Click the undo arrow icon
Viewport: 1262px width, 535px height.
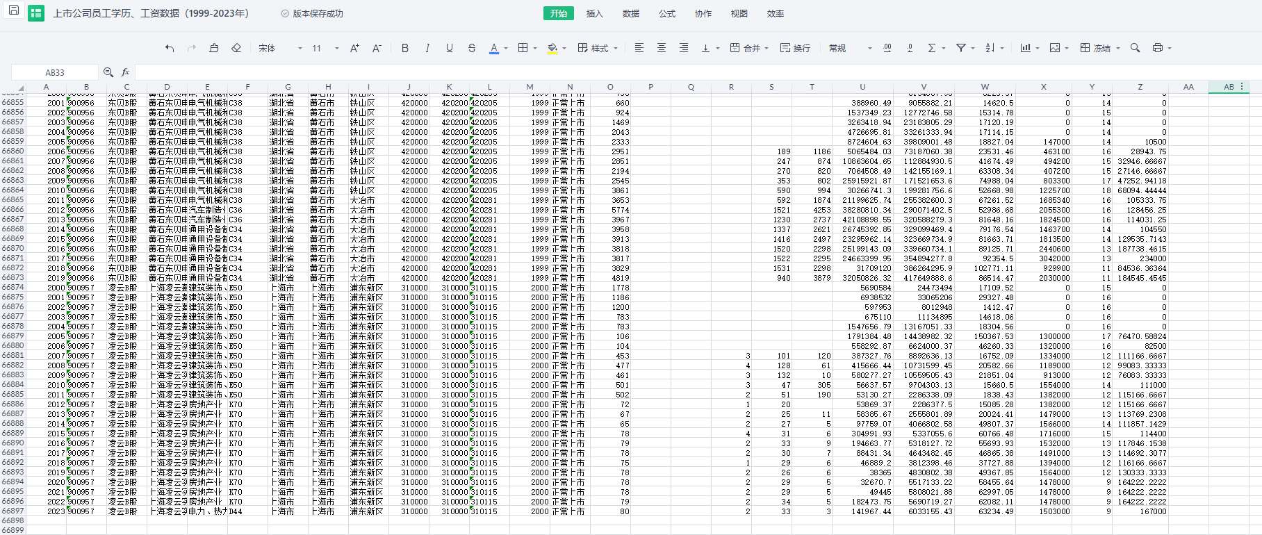(170, 48)
